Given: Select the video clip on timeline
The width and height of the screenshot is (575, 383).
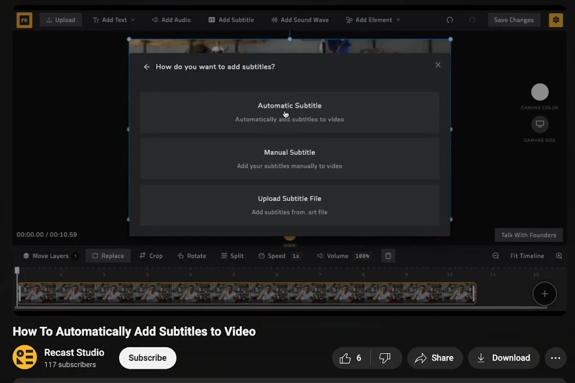Looking at the screenshot, I should pyautogui.click(x=247, y=293).
